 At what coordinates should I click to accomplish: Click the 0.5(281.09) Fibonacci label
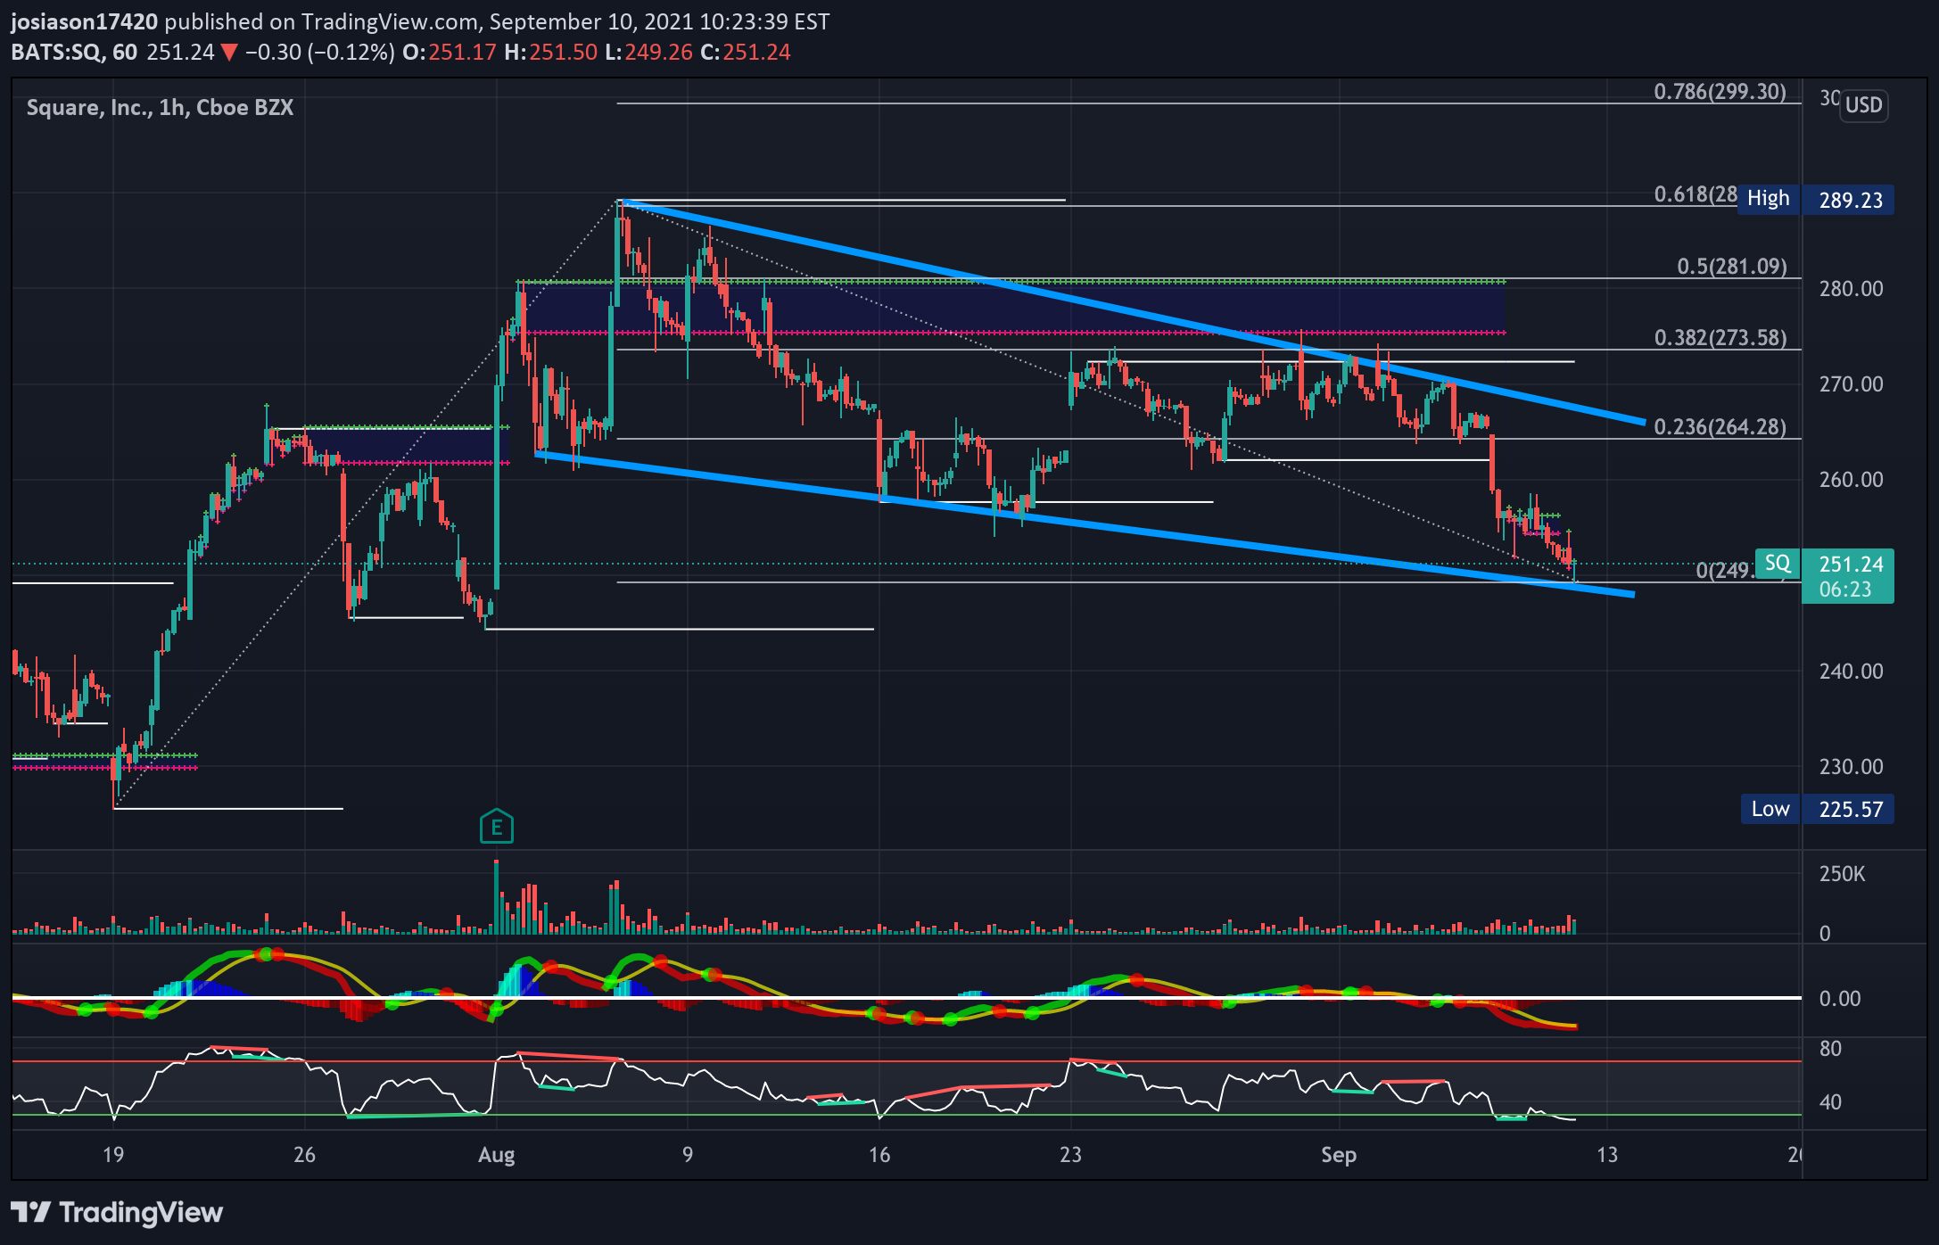pyautogui.click(x=1731, y=266)
